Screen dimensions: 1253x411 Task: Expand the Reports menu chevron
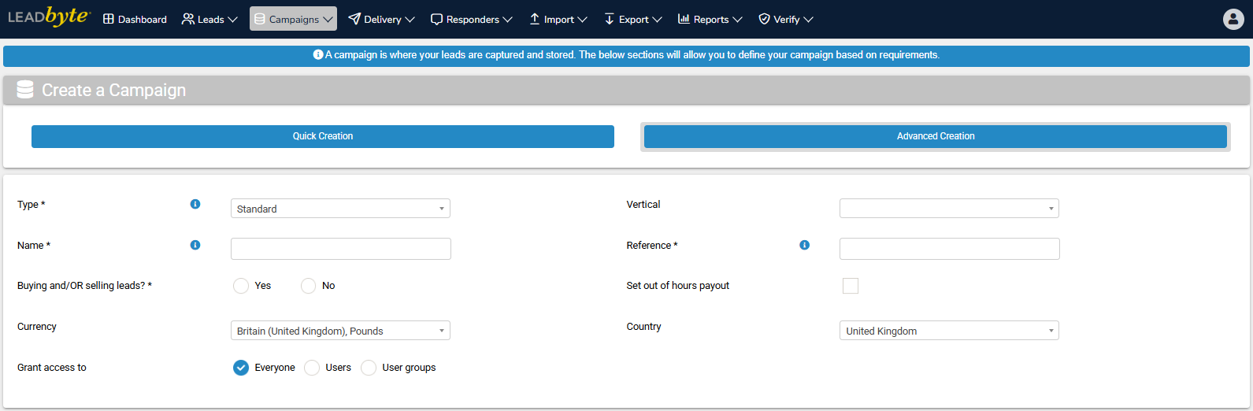(x=737, y=20)
